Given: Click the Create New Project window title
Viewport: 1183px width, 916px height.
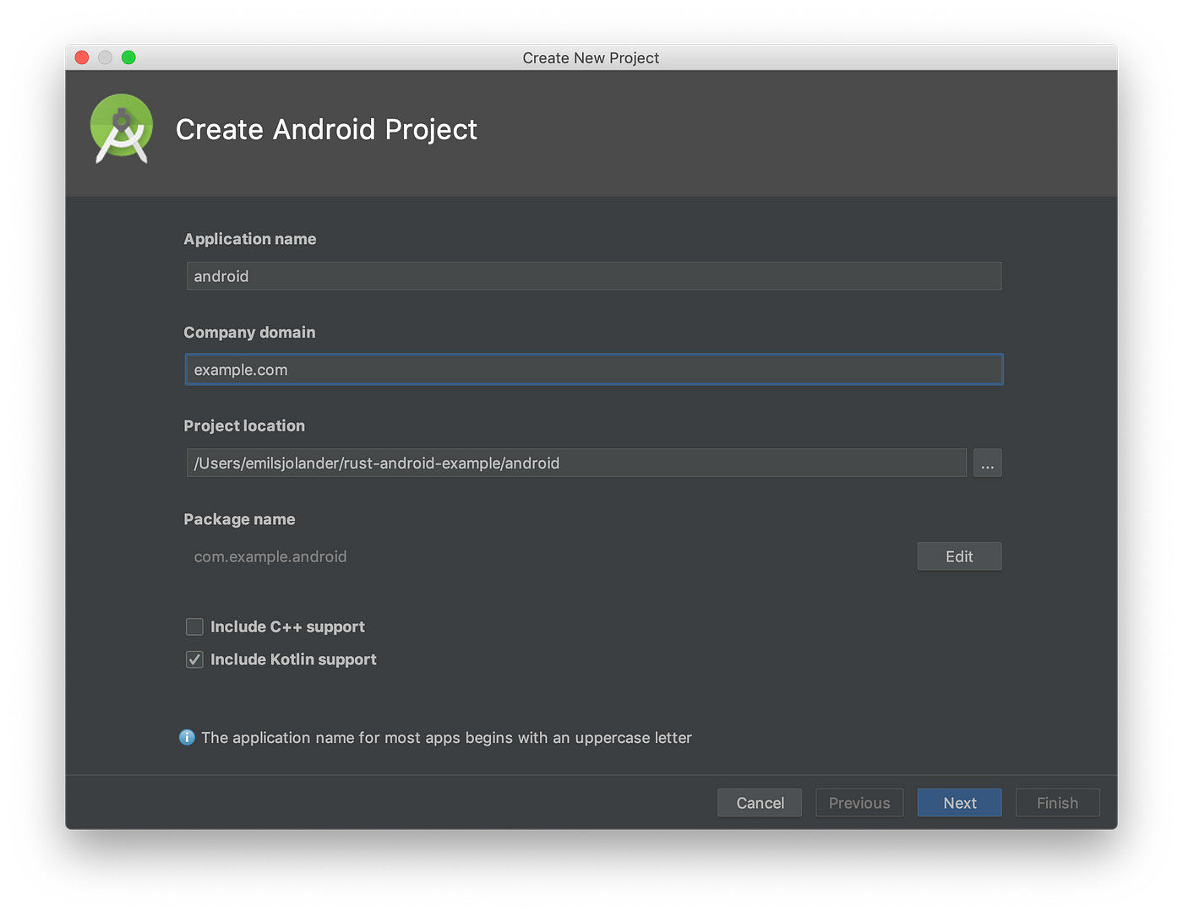Looking at the screenshot, I should (591, 57).
